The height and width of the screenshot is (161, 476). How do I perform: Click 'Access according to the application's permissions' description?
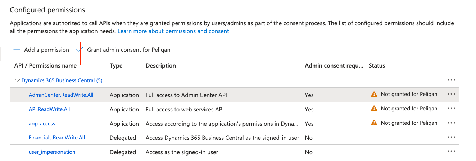[x=222, y=124]
